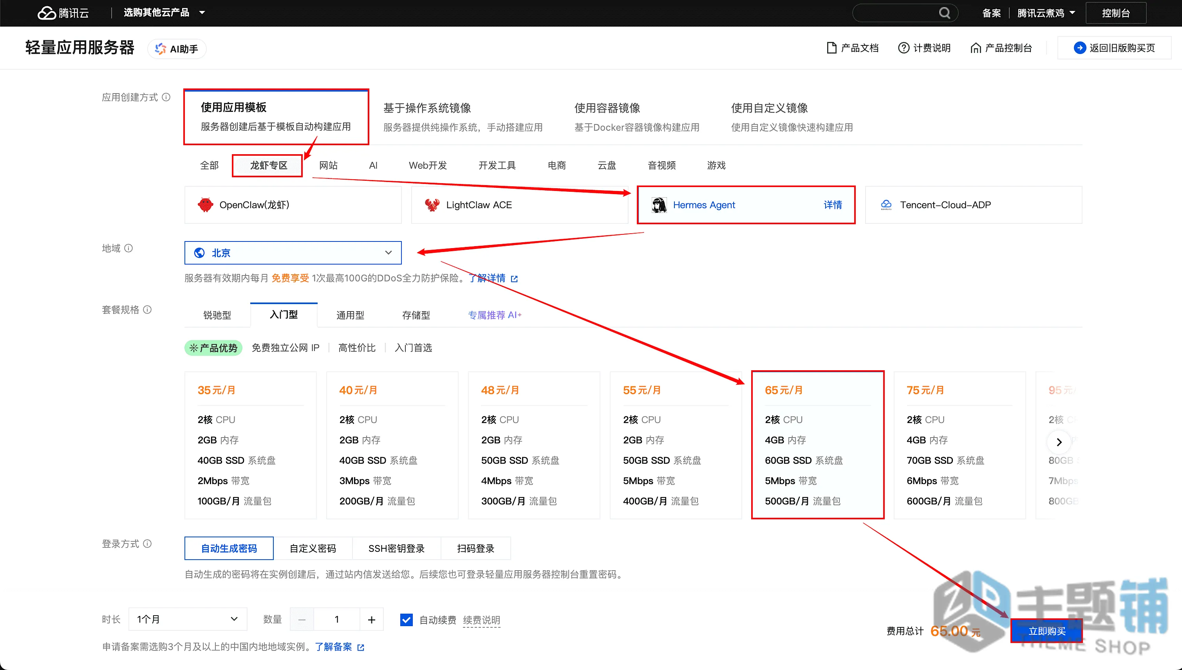Switch to 云盘 category
This screenshot has height=670, width=1182.
pos(606,165)
